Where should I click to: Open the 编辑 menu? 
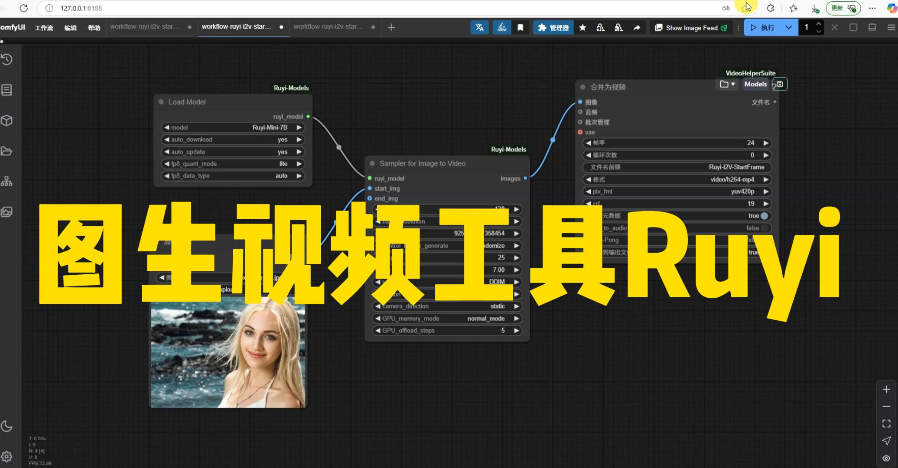(x=70, y=28)
